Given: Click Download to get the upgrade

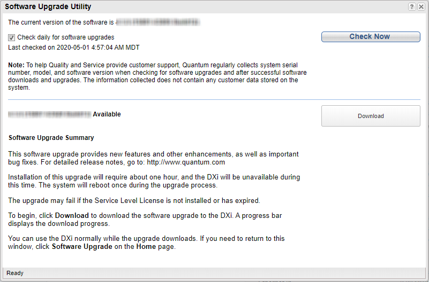Looking at the screenshot, I should tap(371, 116).
